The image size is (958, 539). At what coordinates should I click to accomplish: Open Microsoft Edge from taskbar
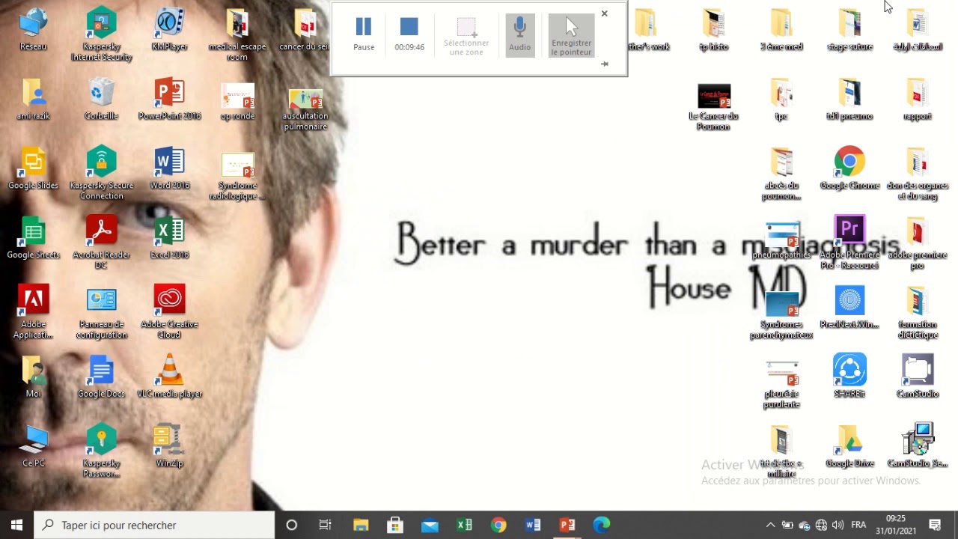click(x=602, y=525)
